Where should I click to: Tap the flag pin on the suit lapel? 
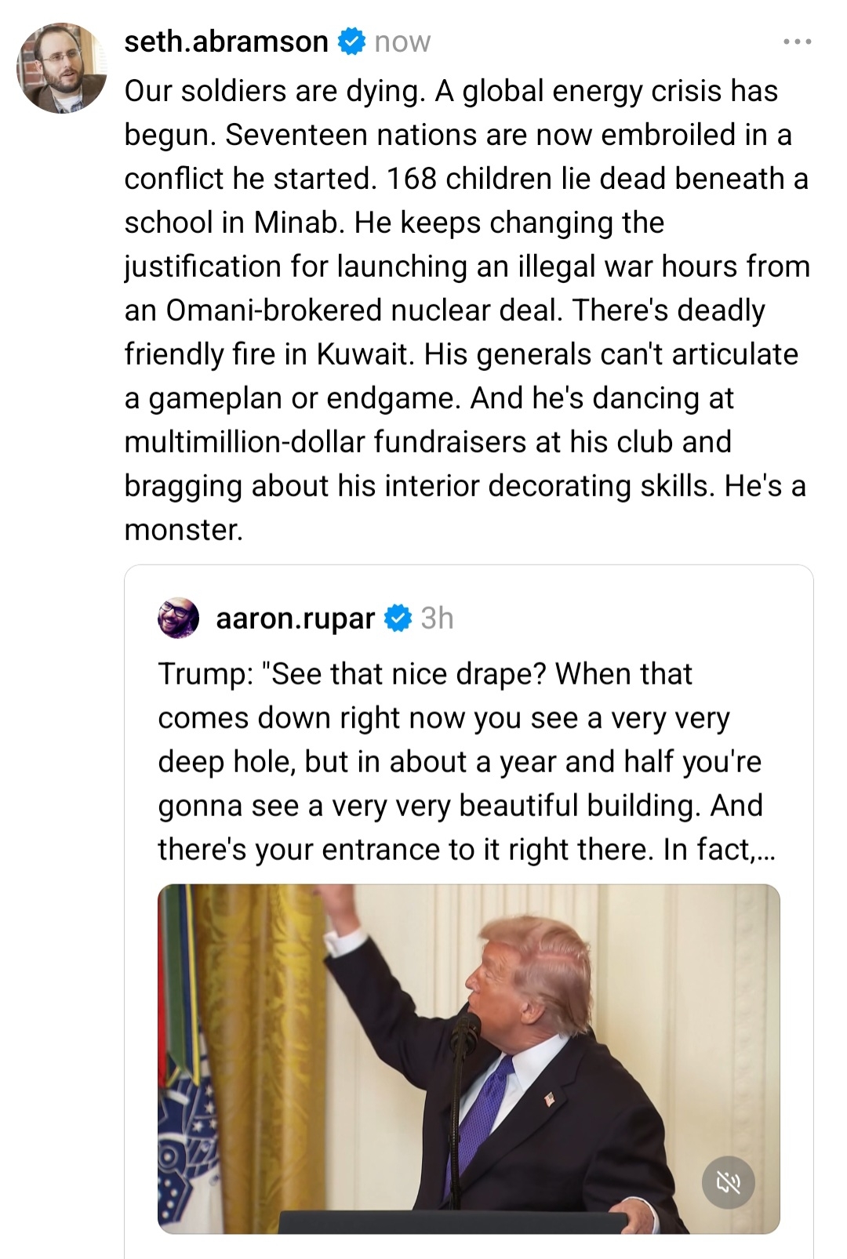pyautogui.click(x=549, y=1099)
